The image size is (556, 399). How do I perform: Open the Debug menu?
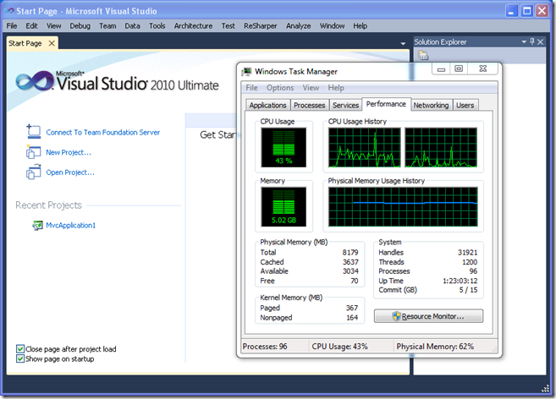[x=80, y=26]
